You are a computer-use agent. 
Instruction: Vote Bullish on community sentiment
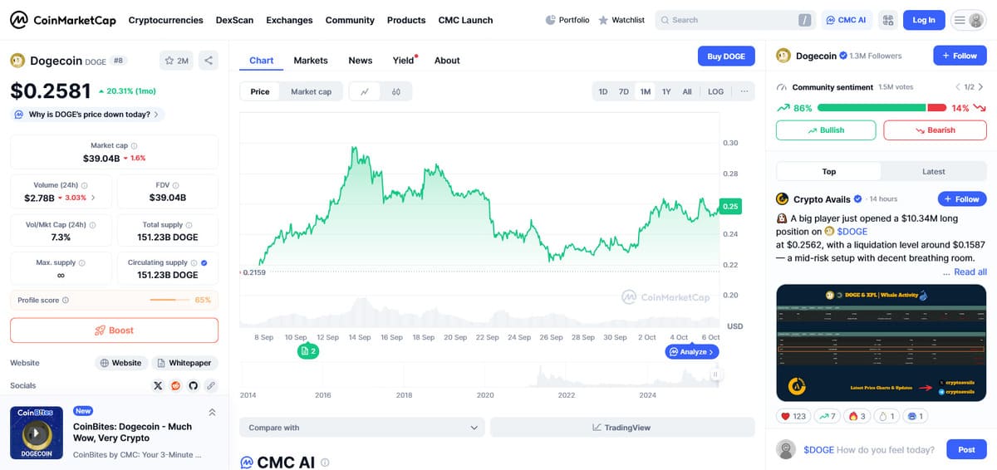coord(825,130)
